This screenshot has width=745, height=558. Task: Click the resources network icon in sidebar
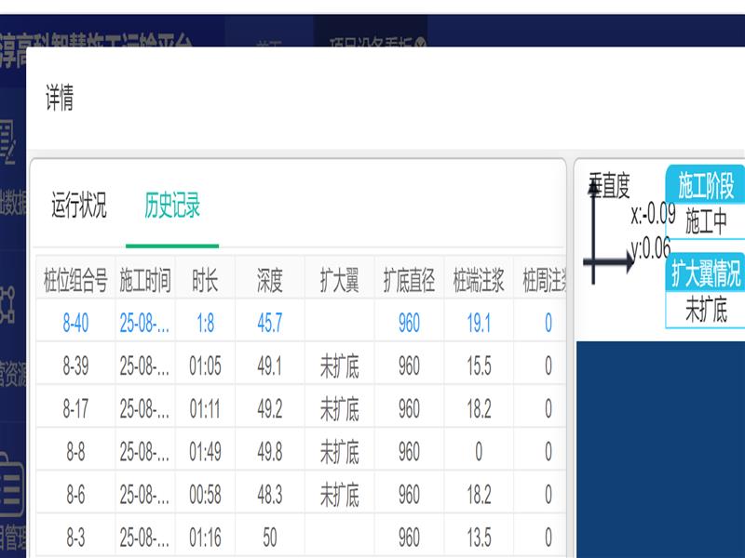11,302
